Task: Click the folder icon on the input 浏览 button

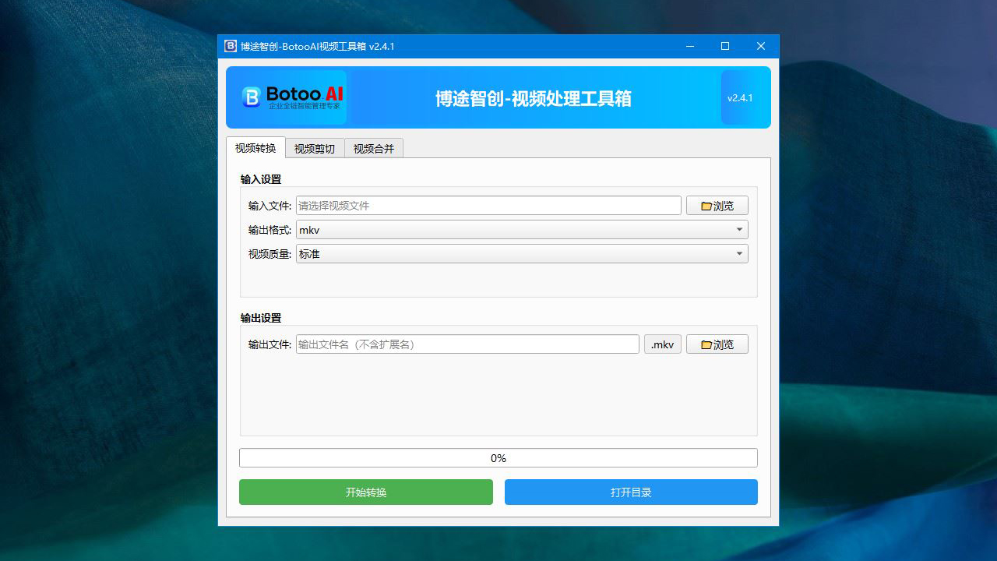Action: pyautogui.click(x=705, y=205)
